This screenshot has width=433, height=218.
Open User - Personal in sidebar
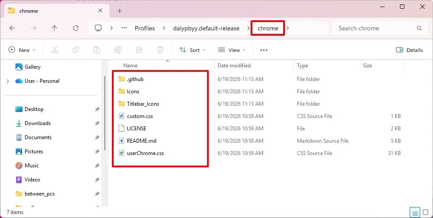[x=42, y=81]
